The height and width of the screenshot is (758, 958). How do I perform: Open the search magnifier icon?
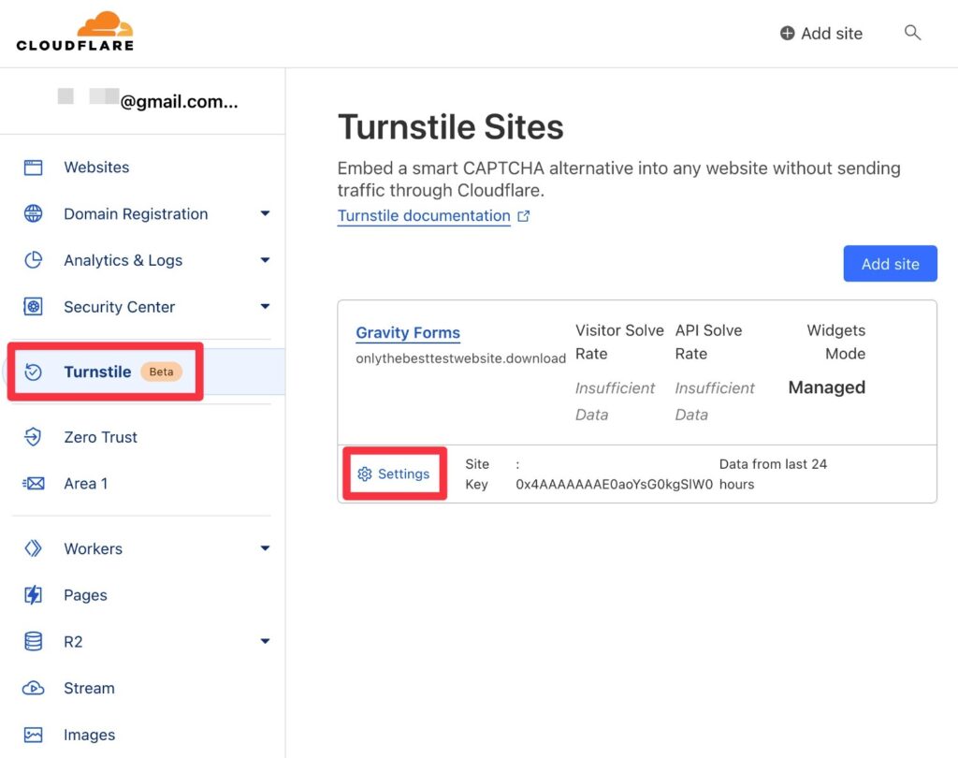click(912, 33)
